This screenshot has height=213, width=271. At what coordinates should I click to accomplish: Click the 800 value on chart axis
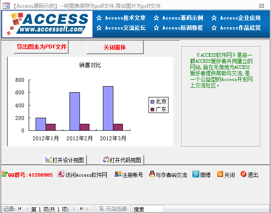click(x=20, y=80)
